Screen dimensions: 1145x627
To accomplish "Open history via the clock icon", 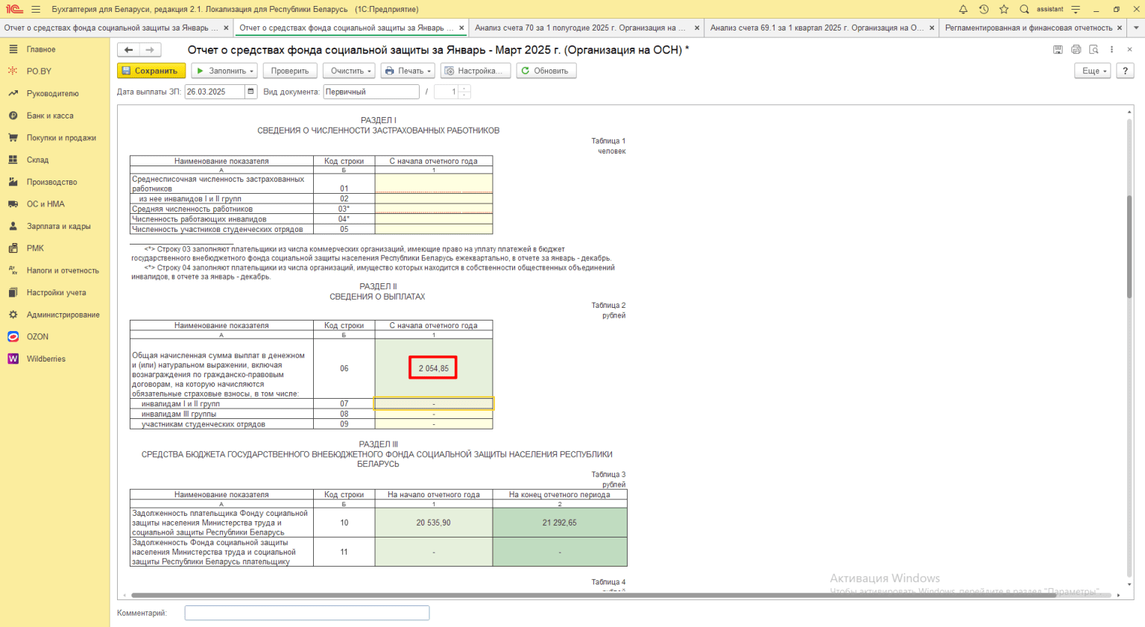I will click(x=984, y=10).
